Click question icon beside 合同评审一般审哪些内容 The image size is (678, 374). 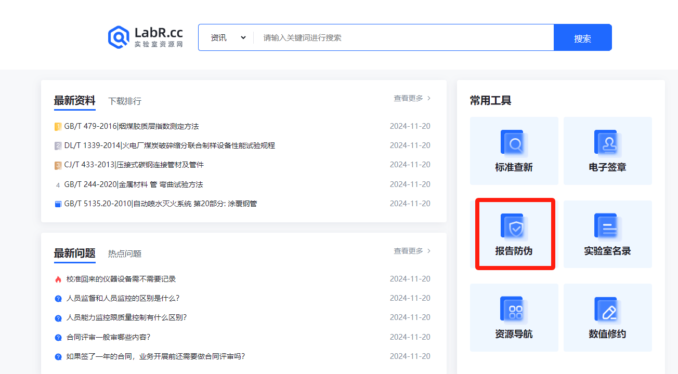point(58,338)
